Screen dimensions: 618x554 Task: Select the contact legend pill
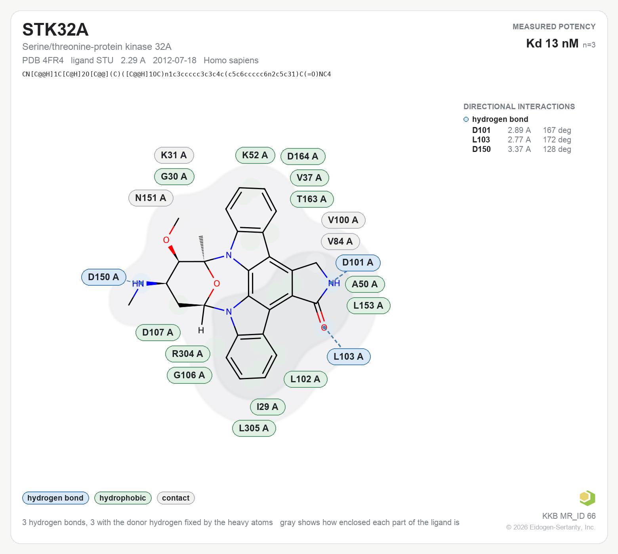[176, 498]
